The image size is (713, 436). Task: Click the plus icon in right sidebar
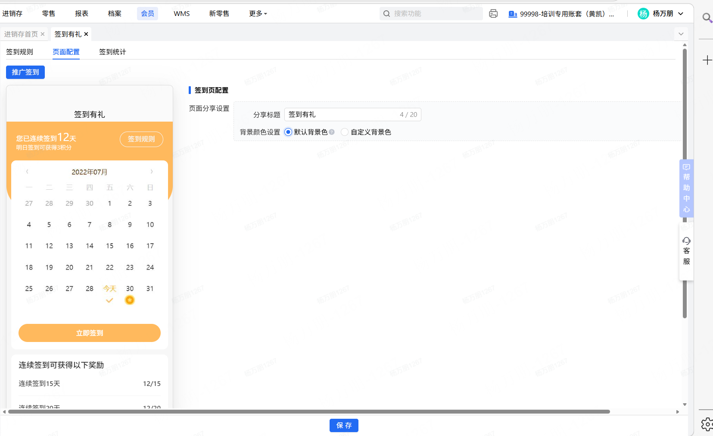(707, 60)
